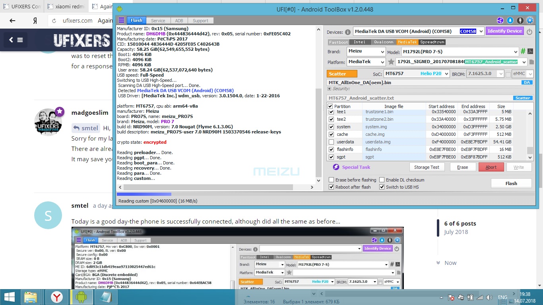Image resolution: width=543 pixels, height=305 pixels.
Task: Expand the Security section
Action: 330,89
